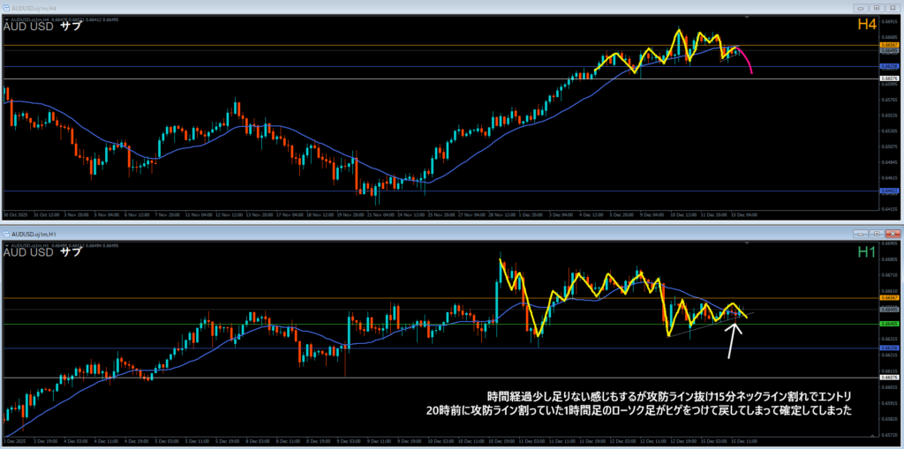Restore the AUDUSD H1 chart window
The image size is (904, 449).
click(x=877, y=234)
